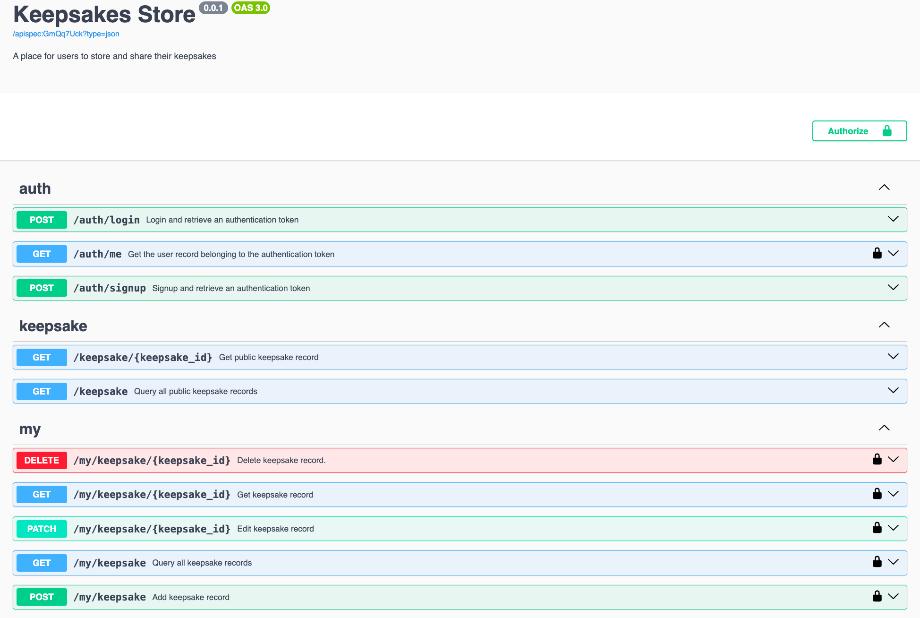The image size is (920, 618).
Task: Expand the DELETE /my/keepsake/{keepsake_id} chevron
Action: point(893,460)
